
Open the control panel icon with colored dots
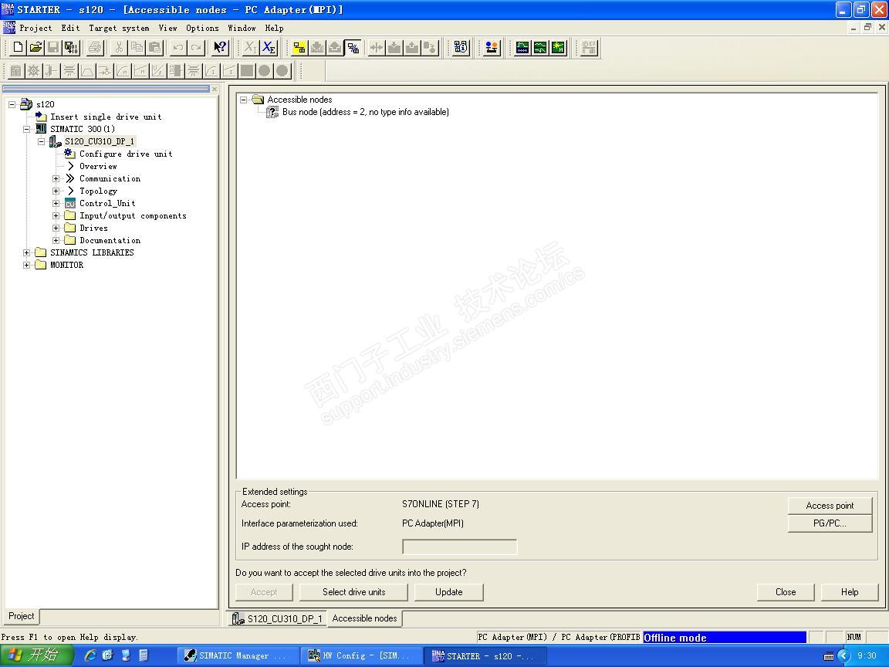tap(492, 48)
